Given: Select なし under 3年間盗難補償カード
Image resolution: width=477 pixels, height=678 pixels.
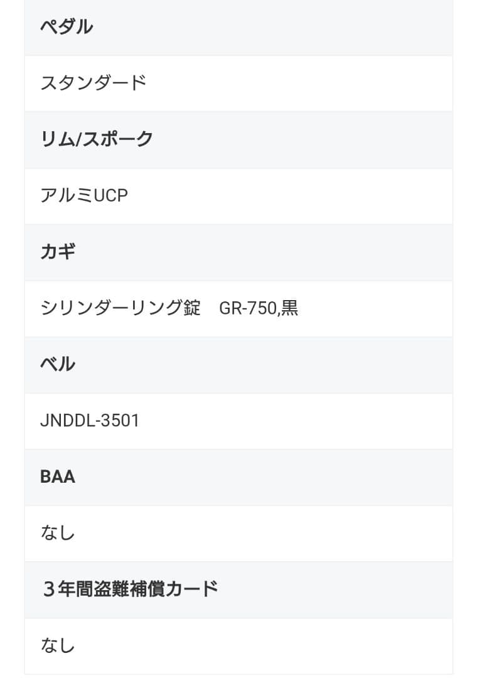Looking at the screenshot, I should pos(58,645).
